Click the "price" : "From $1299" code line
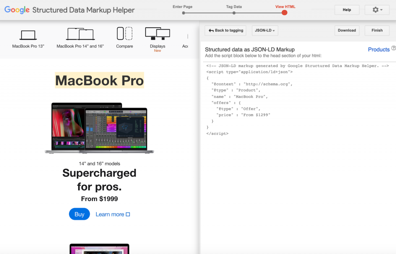The image size is (396, 254). 243,115
